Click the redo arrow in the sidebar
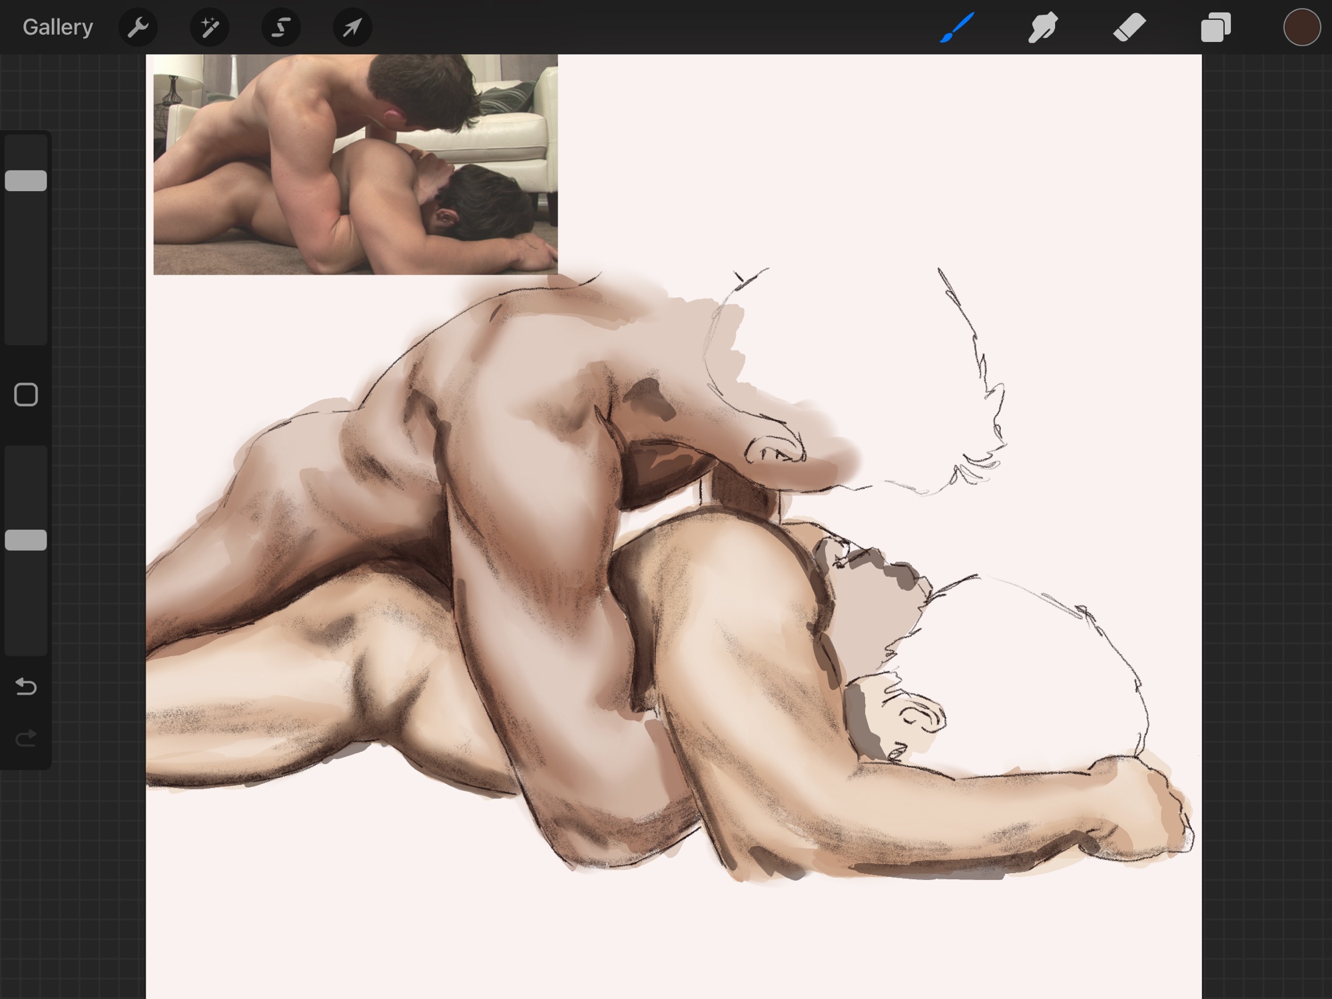1332x999 pixels. tap(26, 738)
